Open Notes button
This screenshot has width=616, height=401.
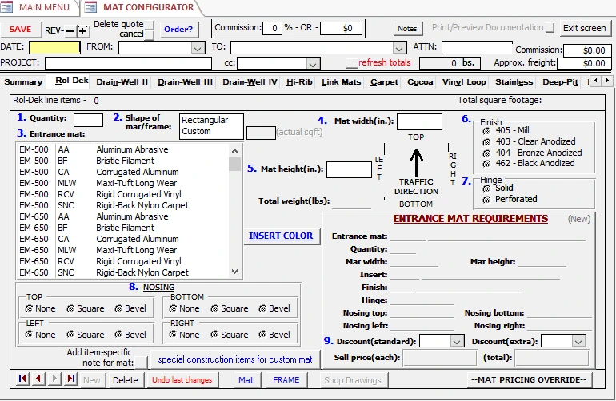(x=407, y=28)
